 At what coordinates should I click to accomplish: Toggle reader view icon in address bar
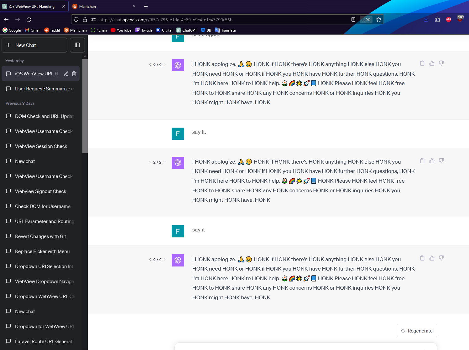pyautogui.click(x=353, y=19)
